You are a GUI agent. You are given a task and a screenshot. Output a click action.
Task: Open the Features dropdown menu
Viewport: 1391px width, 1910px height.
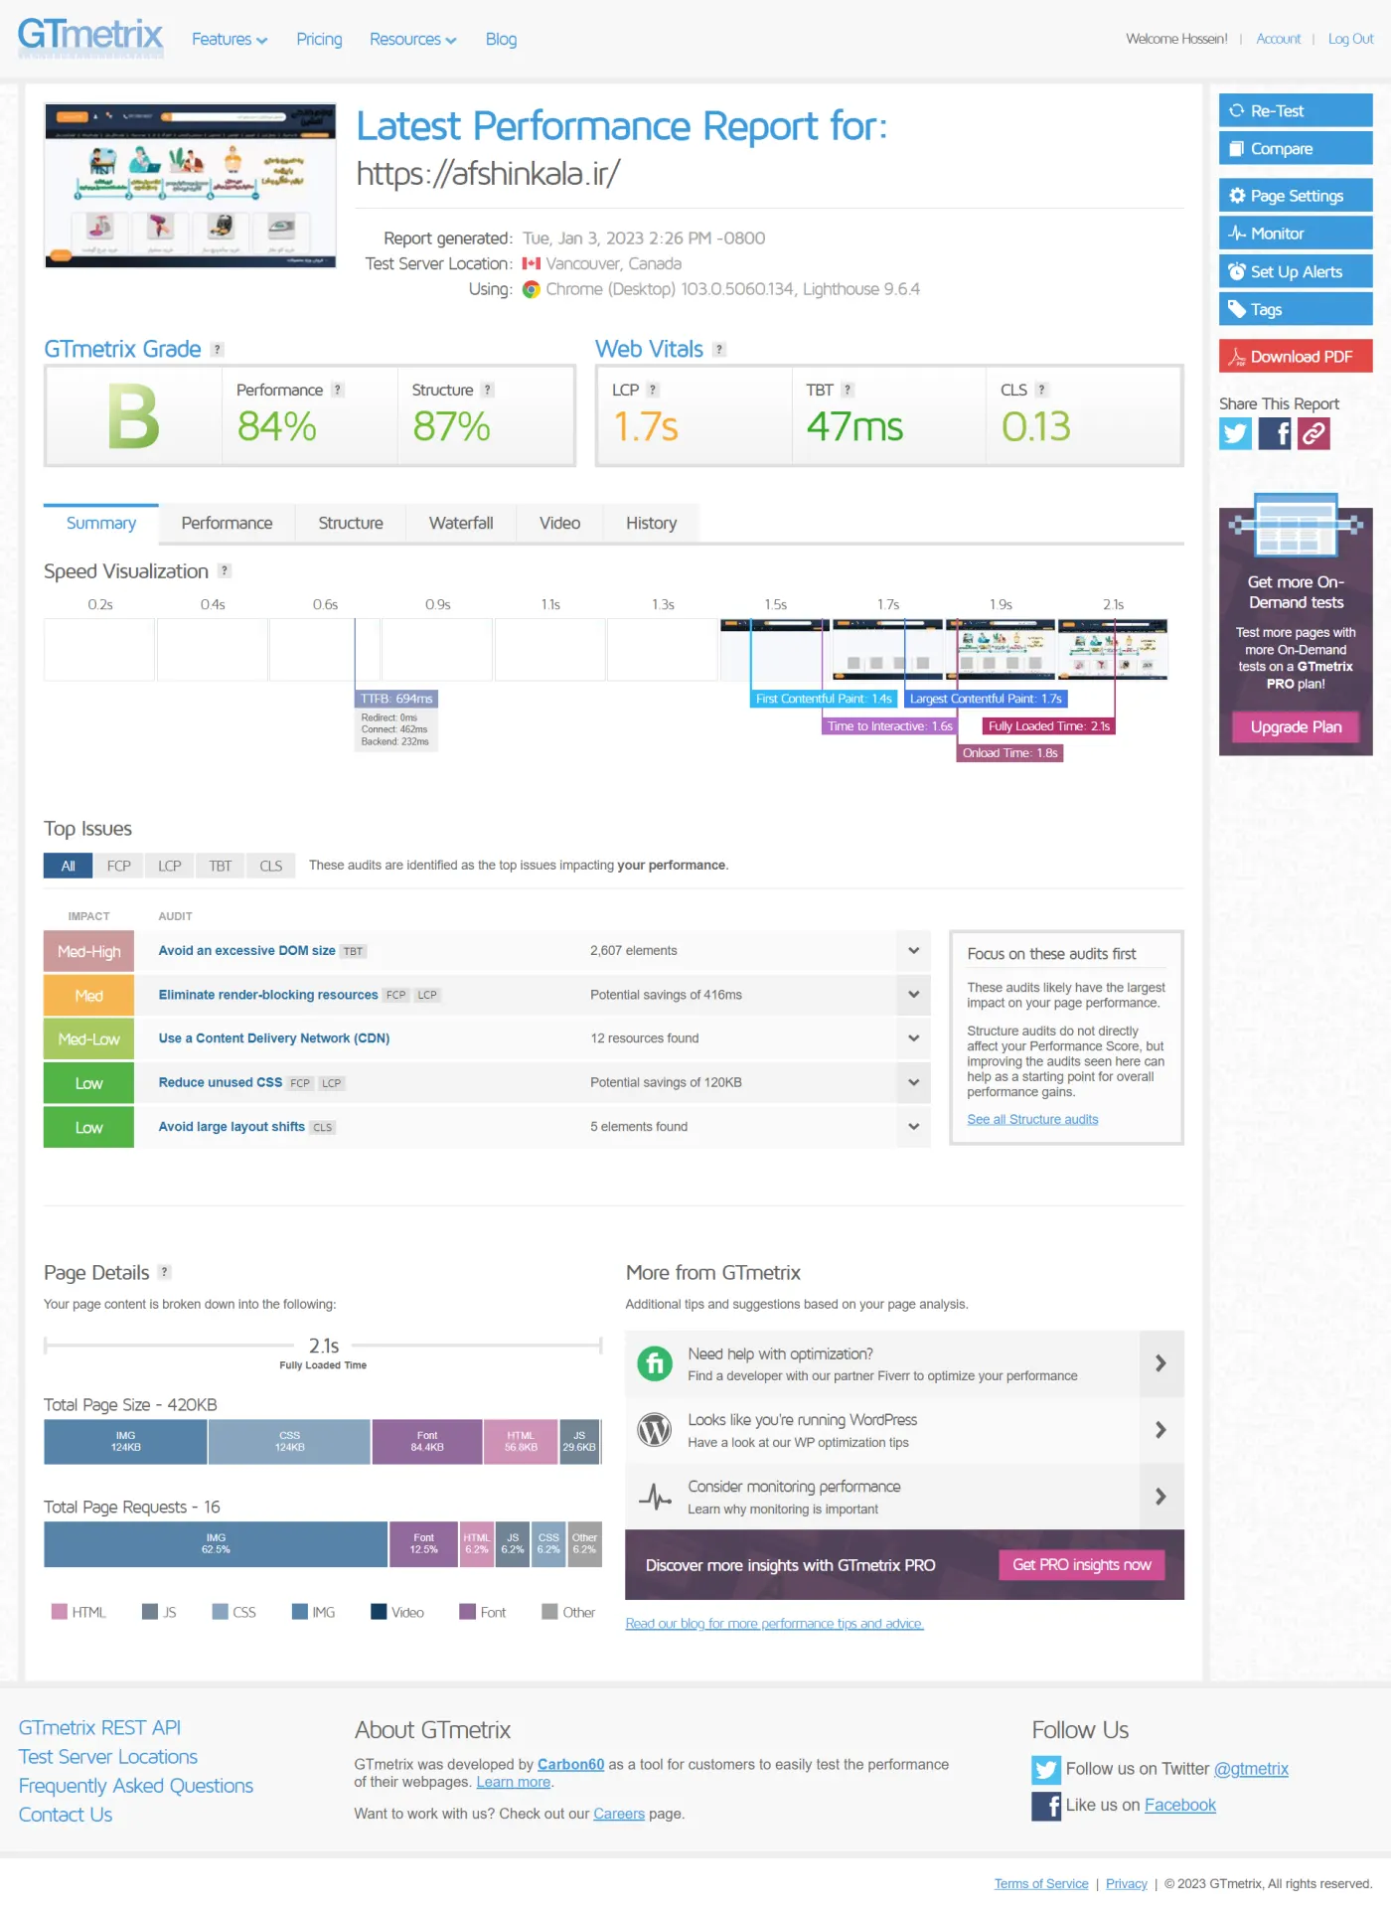pos(230,40)
